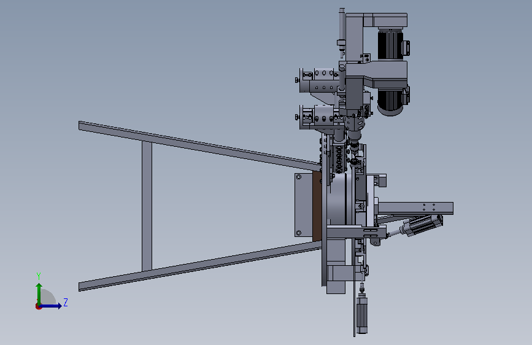Select the large black finned motor at top right
Screen dimensions: 532x345
click(x=390, y=45)
